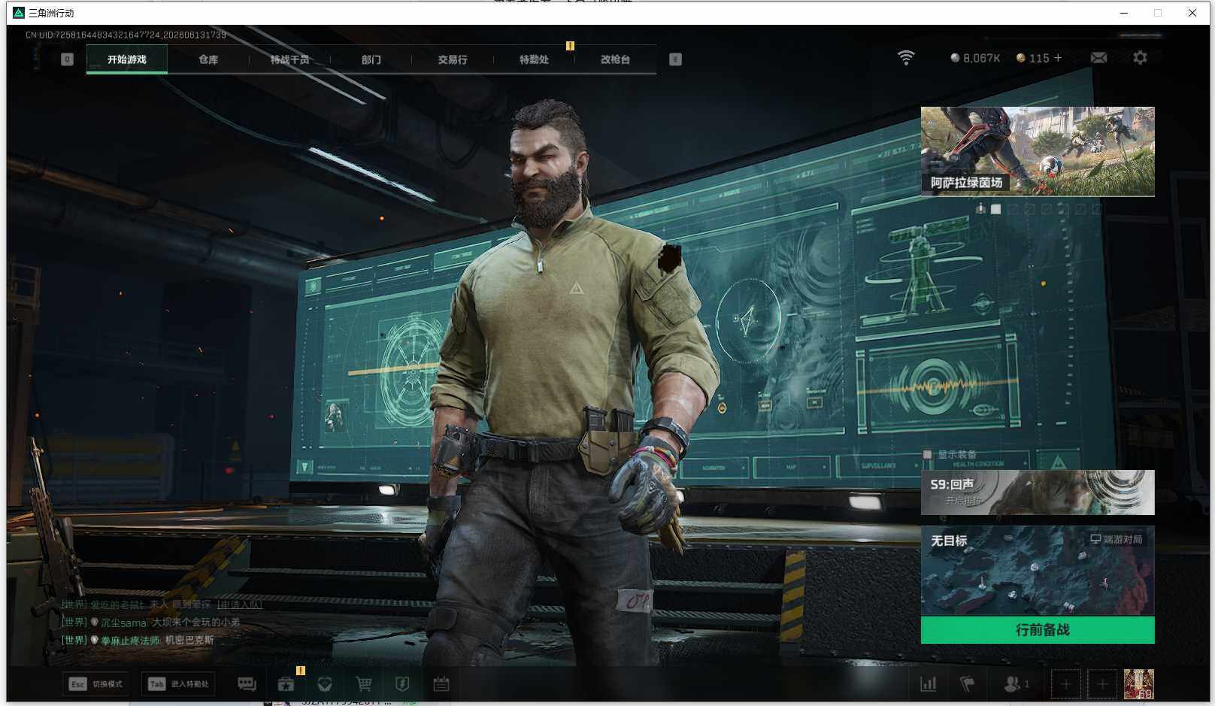
Task: Click the green 行前备战 button
Action: (1038, 630)
